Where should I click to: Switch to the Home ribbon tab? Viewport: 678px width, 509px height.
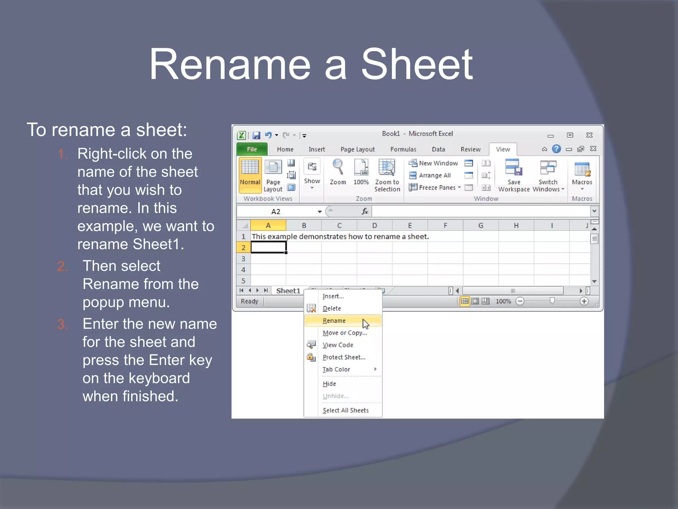click(x=285, y=149)
